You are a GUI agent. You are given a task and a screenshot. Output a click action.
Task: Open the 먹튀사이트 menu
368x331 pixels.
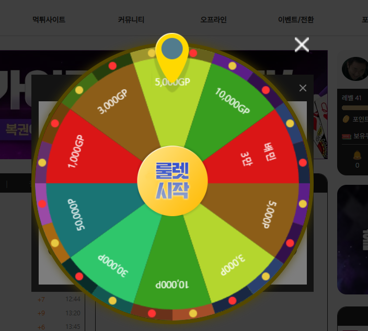49,19
